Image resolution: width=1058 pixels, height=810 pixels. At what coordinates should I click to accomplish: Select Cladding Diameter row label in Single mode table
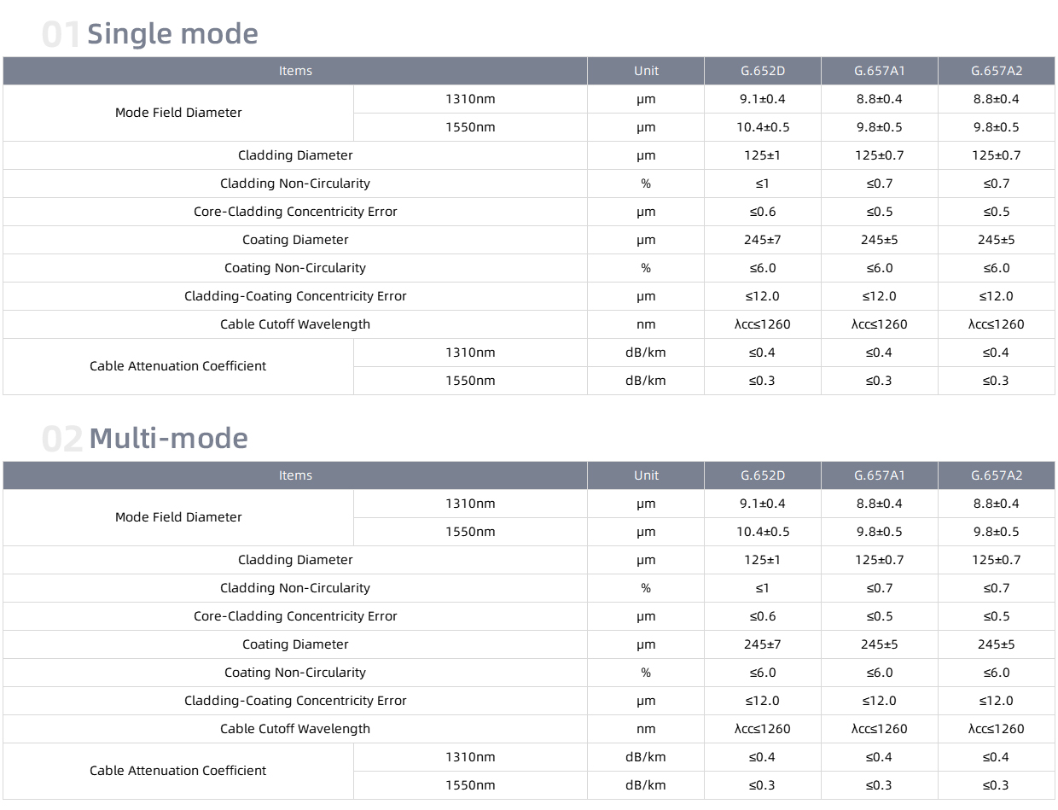[295, 155]
